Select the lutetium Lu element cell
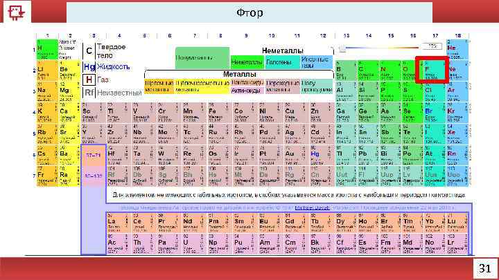The height and width of the screenshot is (280, 499). point(457,223)
